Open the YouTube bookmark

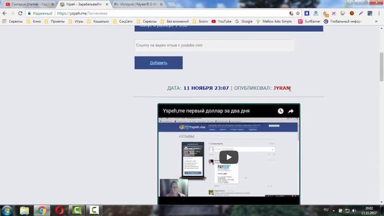[x=221, y=22]
